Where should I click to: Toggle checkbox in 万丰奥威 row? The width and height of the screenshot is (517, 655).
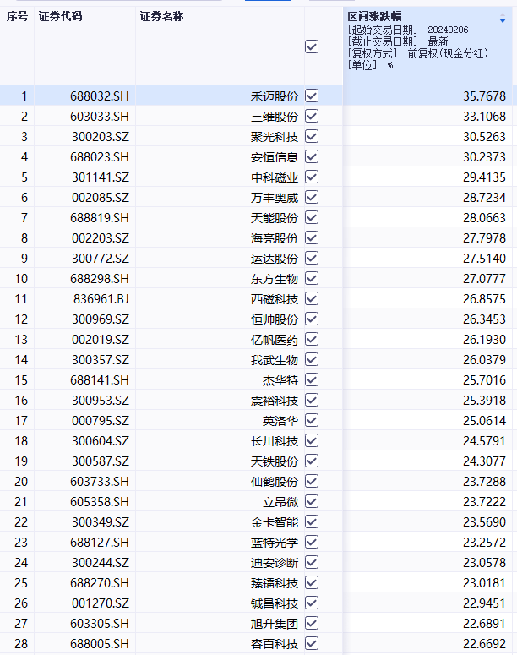pyautogui.click(x=312, y=197)
